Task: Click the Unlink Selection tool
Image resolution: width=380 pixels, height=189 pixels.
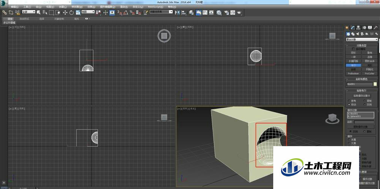Action: coord(11,13)
